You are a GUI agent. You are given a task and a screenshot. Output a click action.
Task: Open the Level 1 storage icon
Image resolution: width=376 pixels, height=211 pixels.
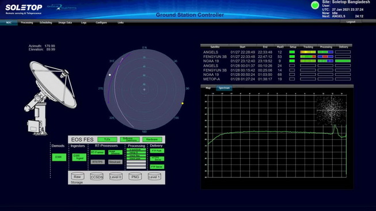154,177
